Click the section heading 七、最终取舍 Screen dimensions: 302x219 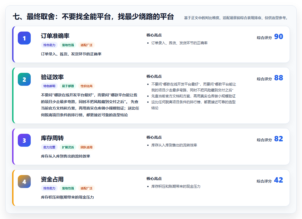click(x=93, y=16)
